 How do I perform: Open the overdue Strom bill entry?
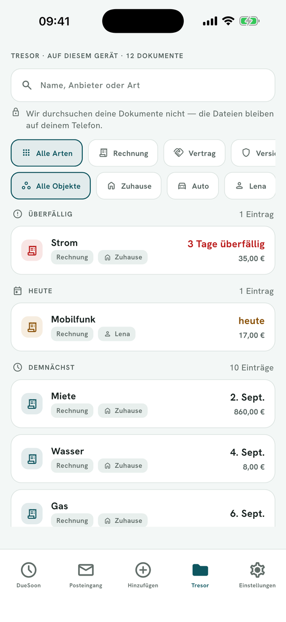[143, 250]
